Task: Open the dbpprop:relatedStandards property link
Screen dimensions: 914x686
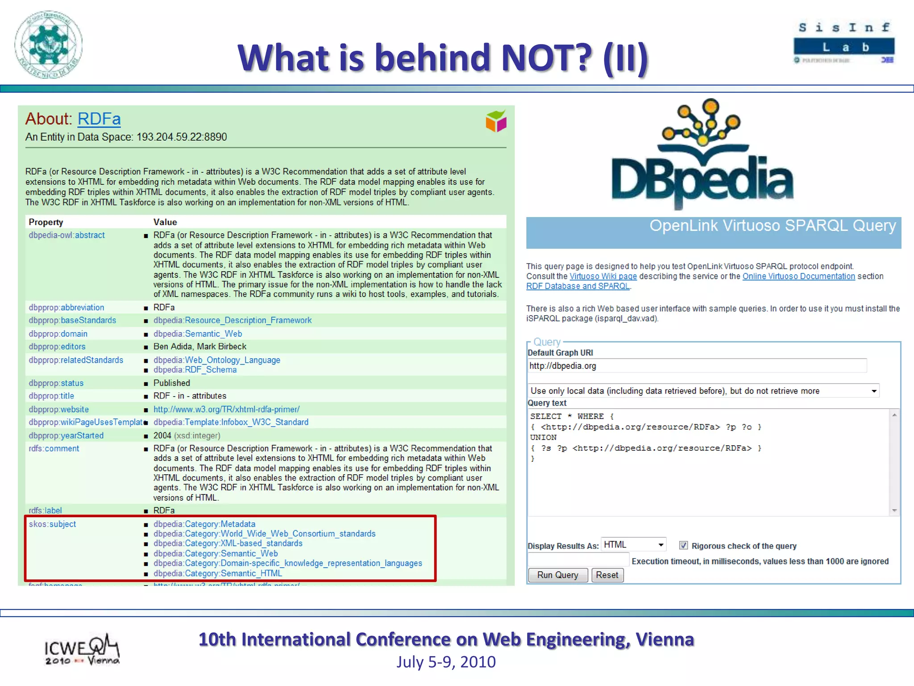Action: [76, 360]
